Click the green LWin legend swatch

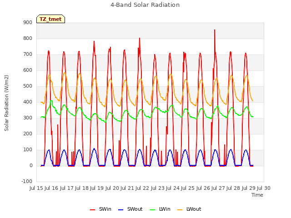pos(153,210)
